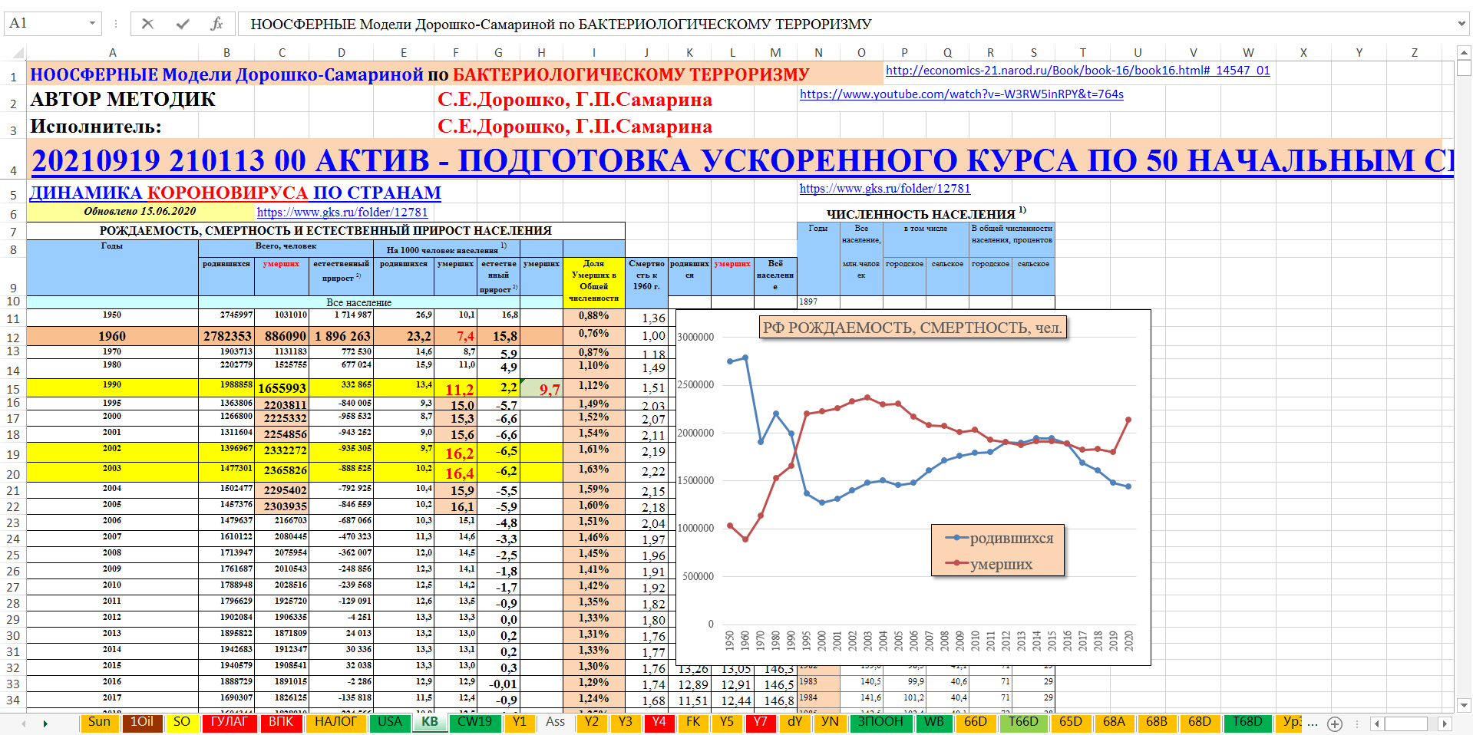Open the YouTube watch hyperlink
The height and width of the screenshot is (735, 1473).
[961, 94]
